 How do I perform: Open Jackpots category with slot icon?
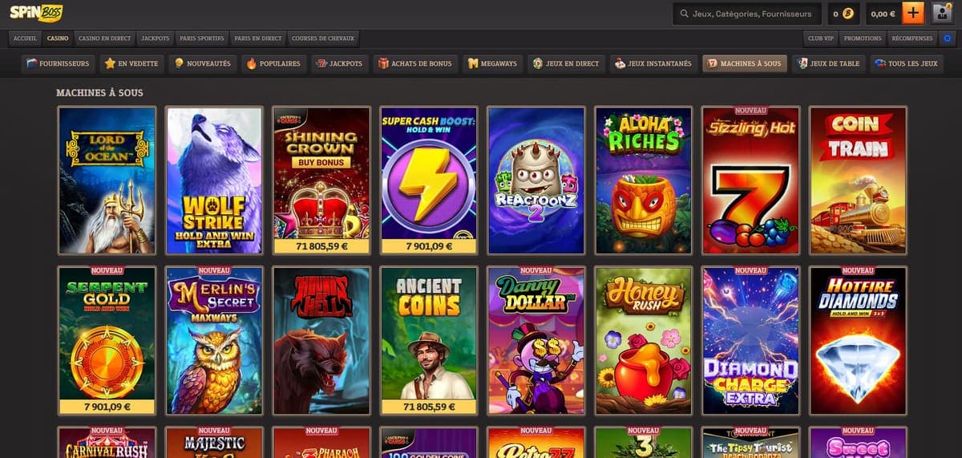click(340, 63)
